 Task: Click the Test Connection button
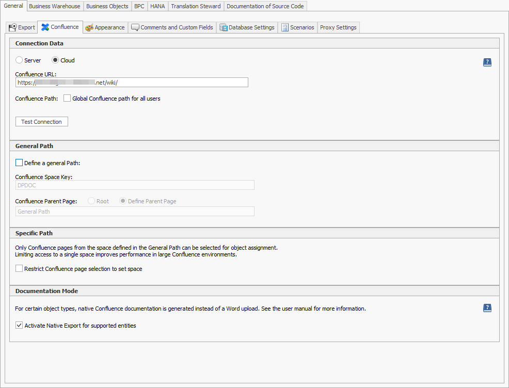coord(41,122)
